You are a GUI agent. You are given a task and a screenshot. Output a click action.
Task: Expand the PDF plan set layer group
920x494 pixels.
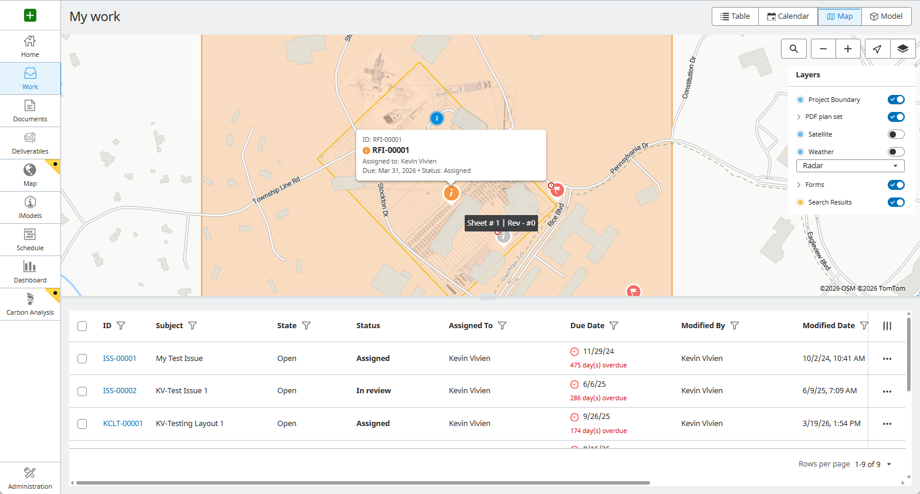pyautogui.click(x=799, y=117)
